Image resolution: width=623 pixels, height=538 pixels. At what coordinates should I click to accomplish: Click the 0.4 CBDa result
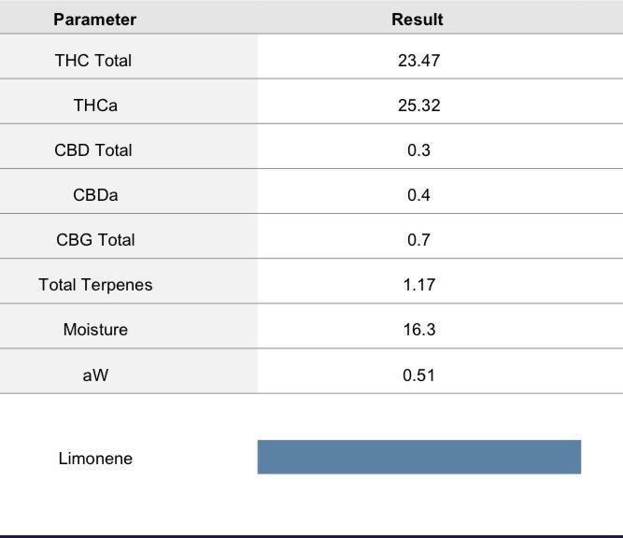point(418,195)
